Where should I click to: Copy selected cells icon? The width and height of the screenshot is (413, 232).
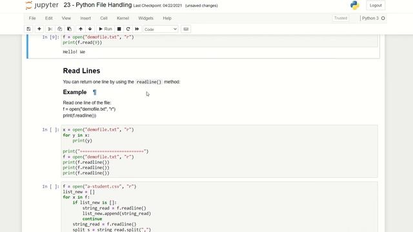tap(60, 29)
